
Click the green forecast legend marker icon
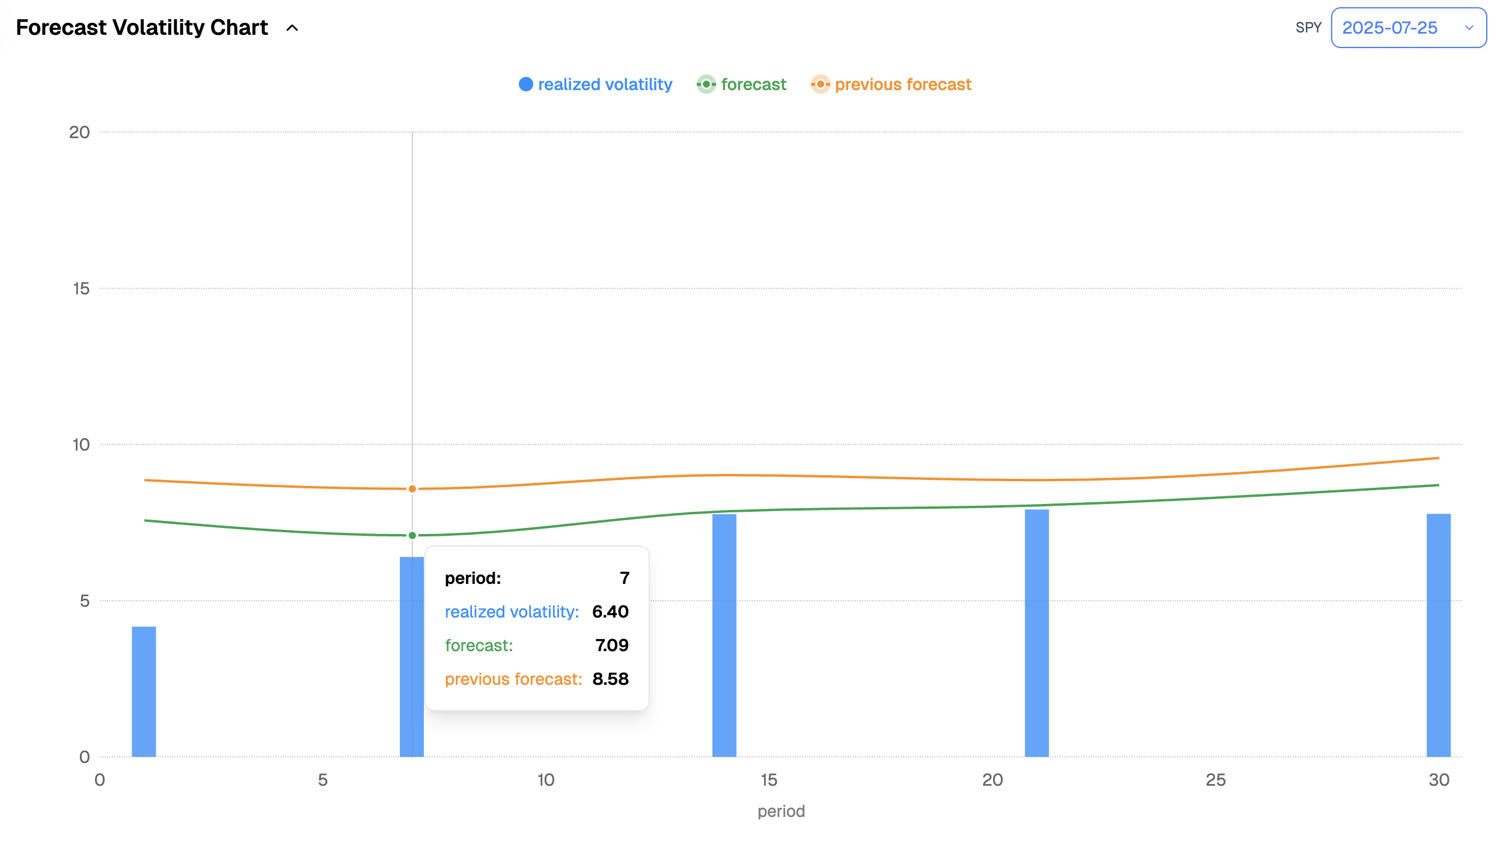point(706,85)
